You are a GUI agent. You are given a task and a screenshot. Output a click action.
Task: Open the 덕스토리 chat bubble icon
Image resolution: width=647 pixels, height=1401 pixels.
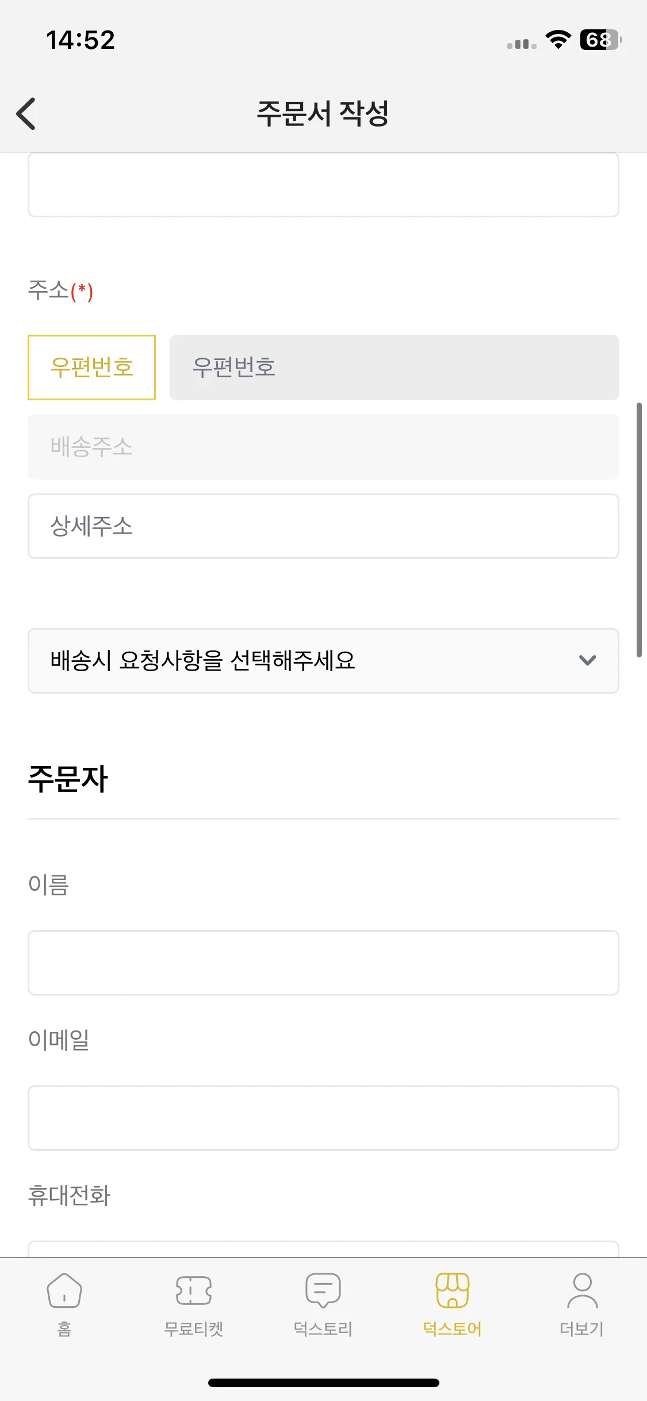(x=323, y=1291)
